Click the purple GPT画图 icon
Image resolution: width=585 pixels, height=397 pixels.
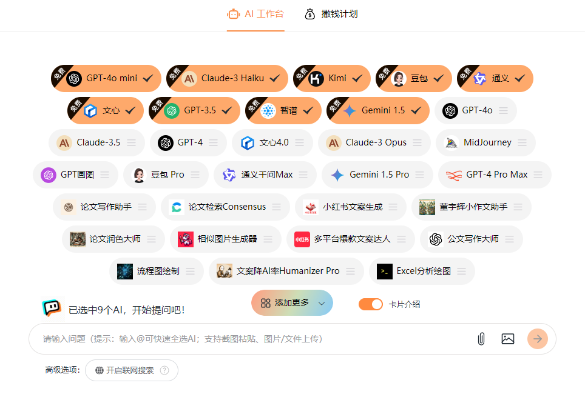tap(49, 175)
